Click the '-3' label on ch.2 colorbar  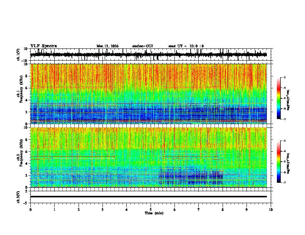[x=284, y=141]
